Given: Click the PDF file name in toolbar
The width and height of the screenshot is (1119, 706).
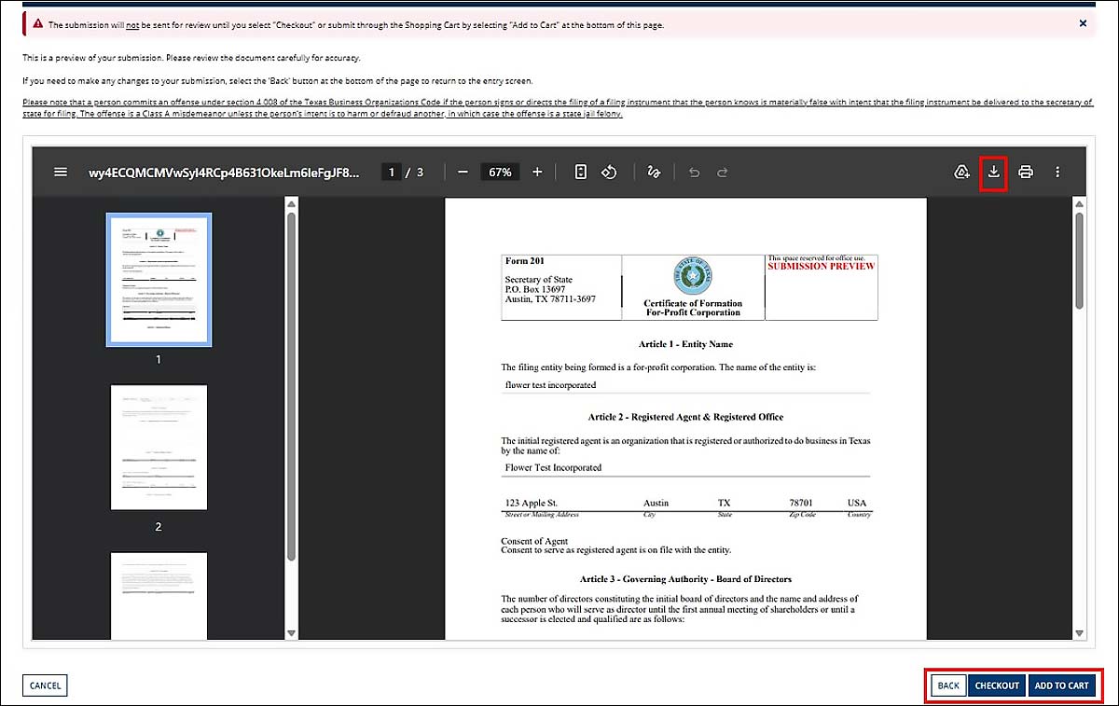Looking at the screenshot, I should (x=224, y=173).
